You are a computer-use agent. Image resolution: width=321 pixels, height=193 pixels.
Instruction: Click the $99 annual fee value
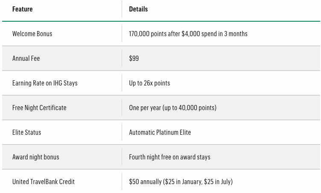click(134, 58)
